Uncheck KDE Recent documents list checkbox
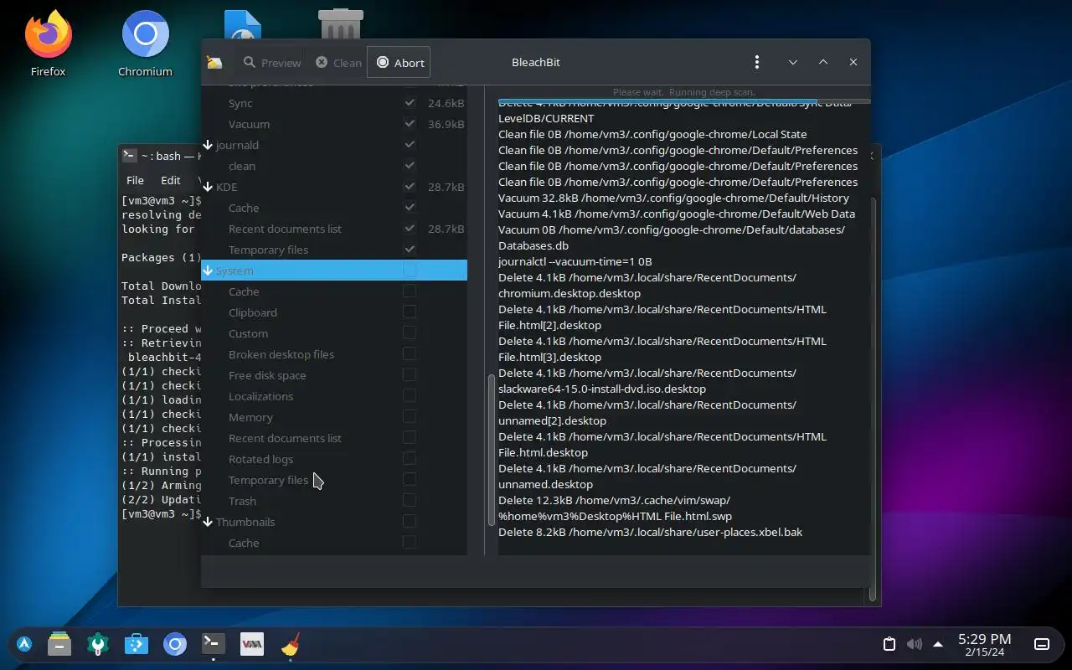 410,229
